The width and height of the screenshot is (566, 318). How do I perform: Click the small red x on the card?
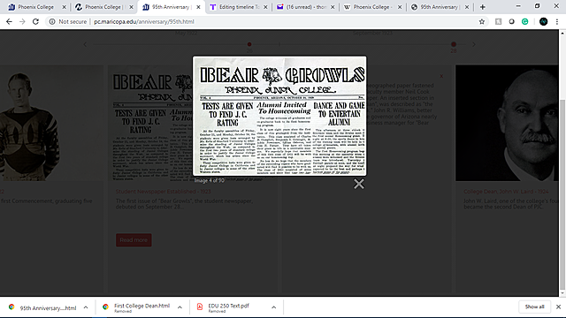coord(441,77)
